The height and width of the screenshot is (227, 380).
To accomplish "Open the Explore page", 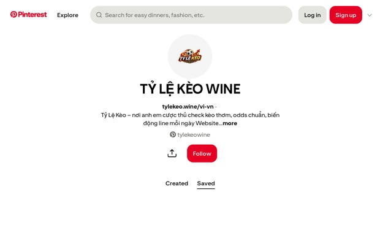I will (67, 15).
